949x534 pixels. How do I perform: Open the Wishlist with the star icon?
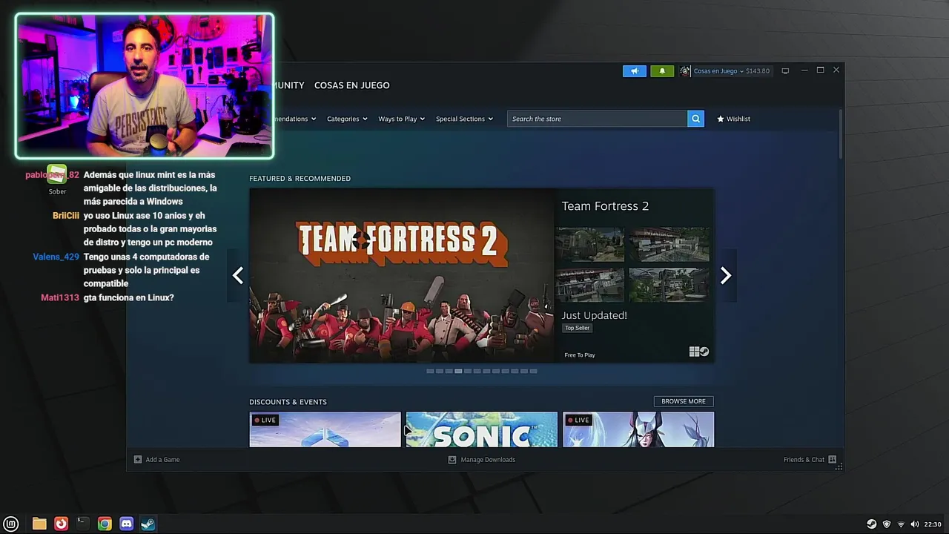pyautogui.click(x=733, y=119)
